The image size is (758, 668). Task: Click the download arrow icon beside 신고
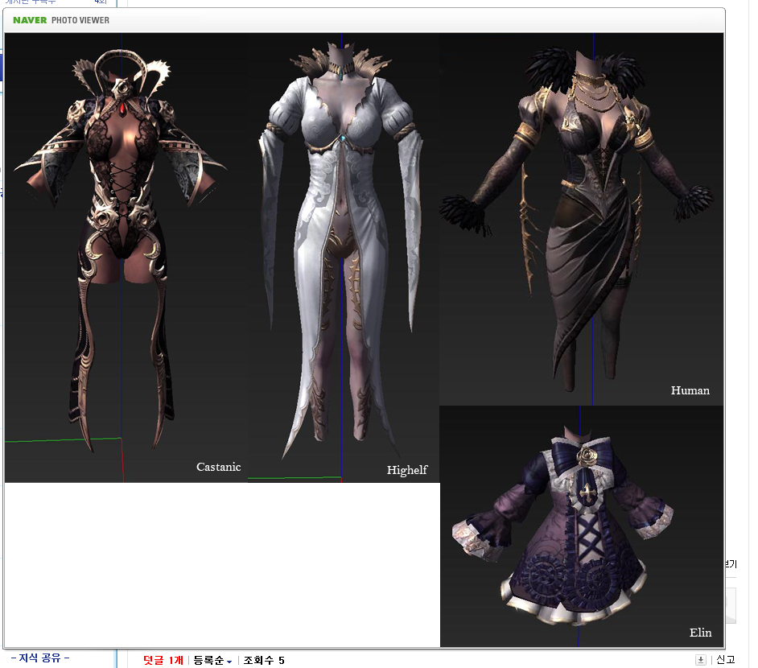(701, 660)
